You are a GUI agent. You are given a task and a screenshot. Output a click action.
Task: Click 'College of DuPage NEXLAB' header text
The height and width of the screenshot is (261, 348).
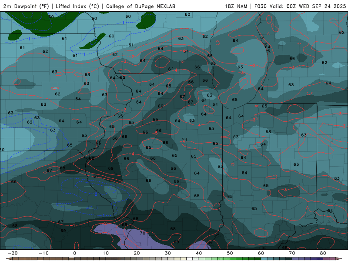click(141, 7)
